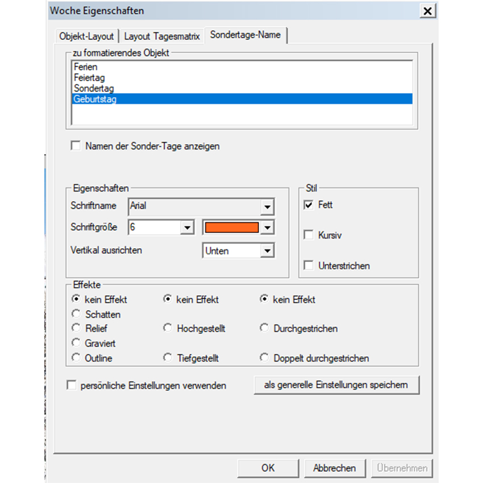Select Ferien in the object list
Screen dimensions: 483x483
pos(86,67)
